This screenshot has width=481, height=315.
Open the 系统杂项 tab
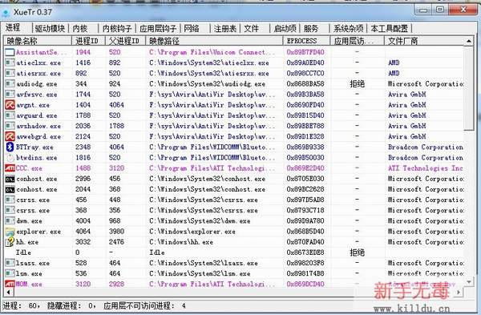[x=348, y=29]
